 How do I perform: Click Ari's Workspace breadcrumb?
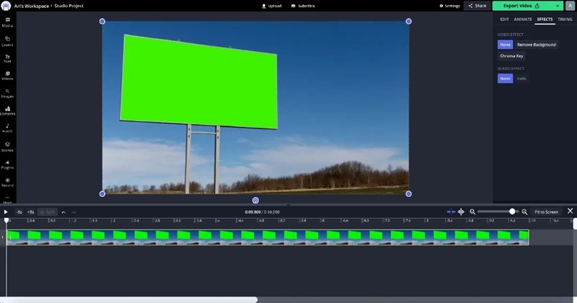point(31,6)
